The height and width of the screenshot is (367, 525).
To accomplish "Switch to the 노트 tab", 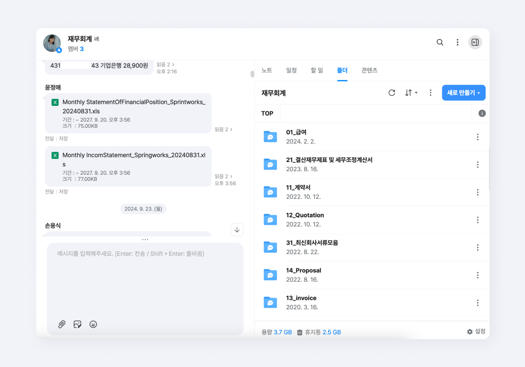I will [x=266, y=70].
